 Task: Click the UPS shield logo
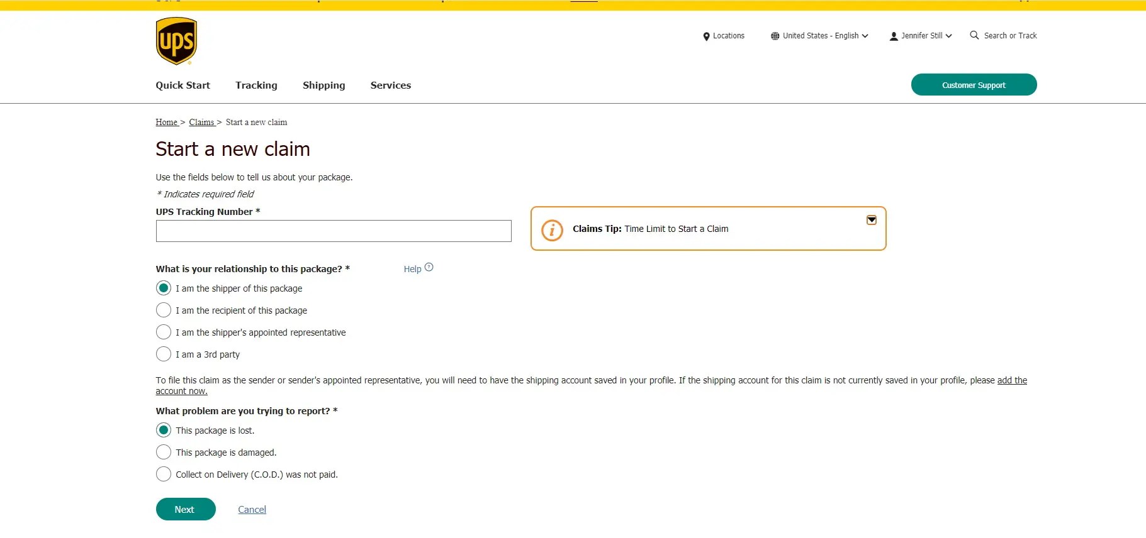pyautogui.click(x=176, y=41)
